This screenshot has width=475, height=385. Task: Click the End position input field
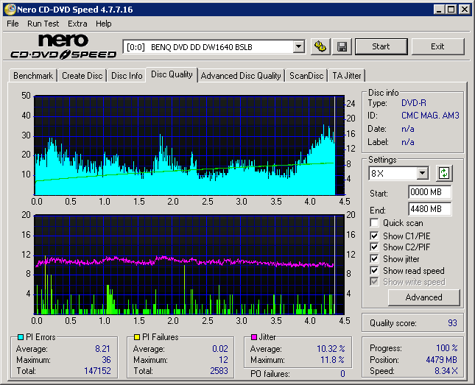pyautogui.click(x=429, y=209)
